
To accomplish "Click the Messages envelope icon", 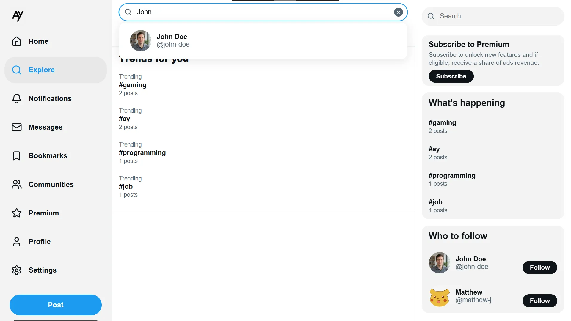I will point(17,127).
